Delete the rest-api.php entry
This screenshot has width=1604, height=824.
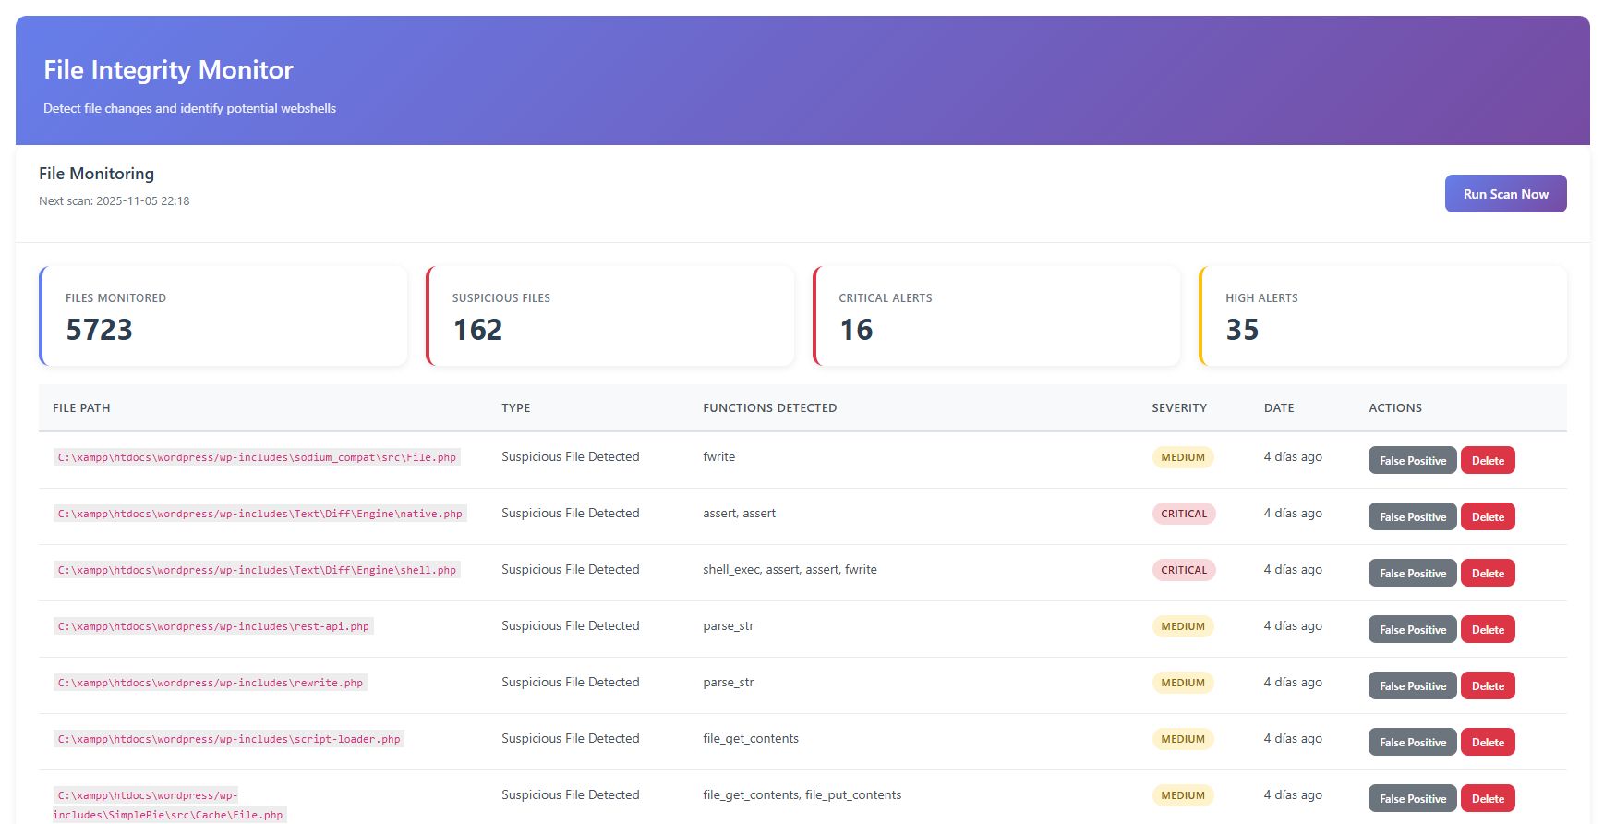(1487, 629)
